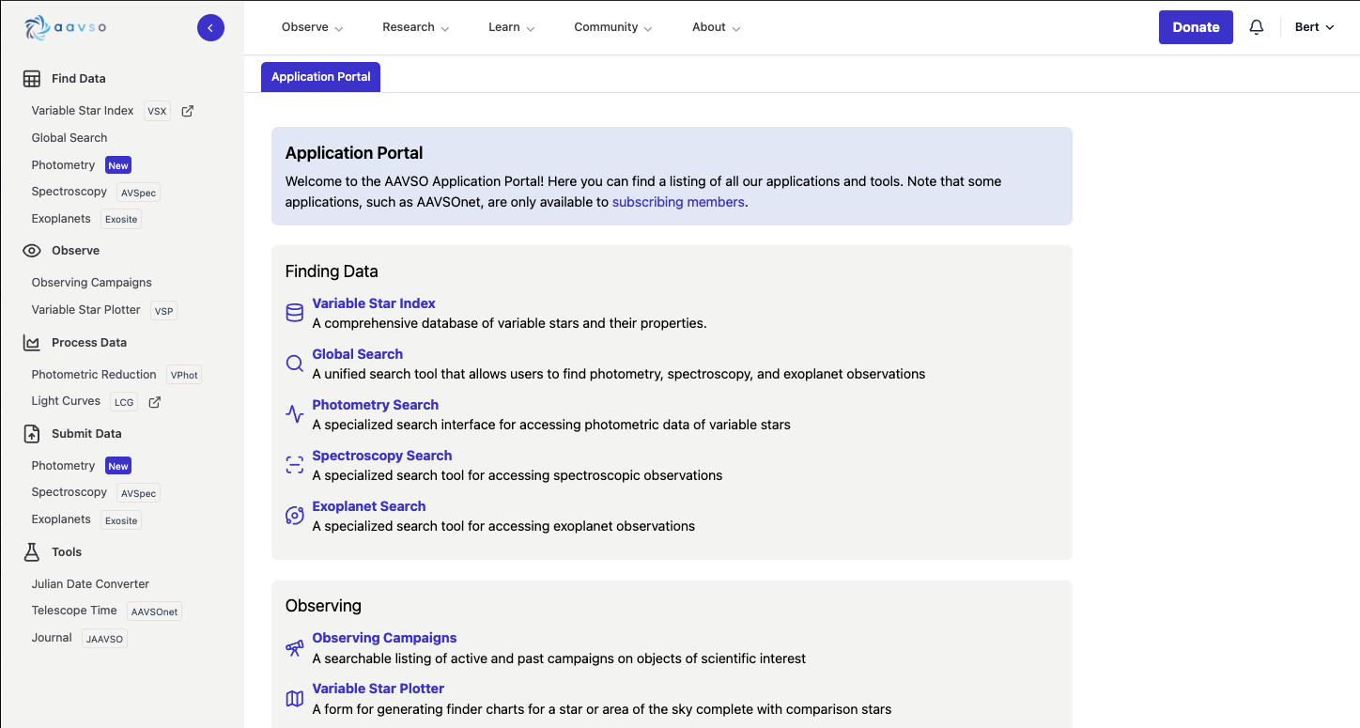The height and width of the screenshot is (728, 1360).
Task: Open the Exoplanet Search link
Action: (x=369, y=506)
